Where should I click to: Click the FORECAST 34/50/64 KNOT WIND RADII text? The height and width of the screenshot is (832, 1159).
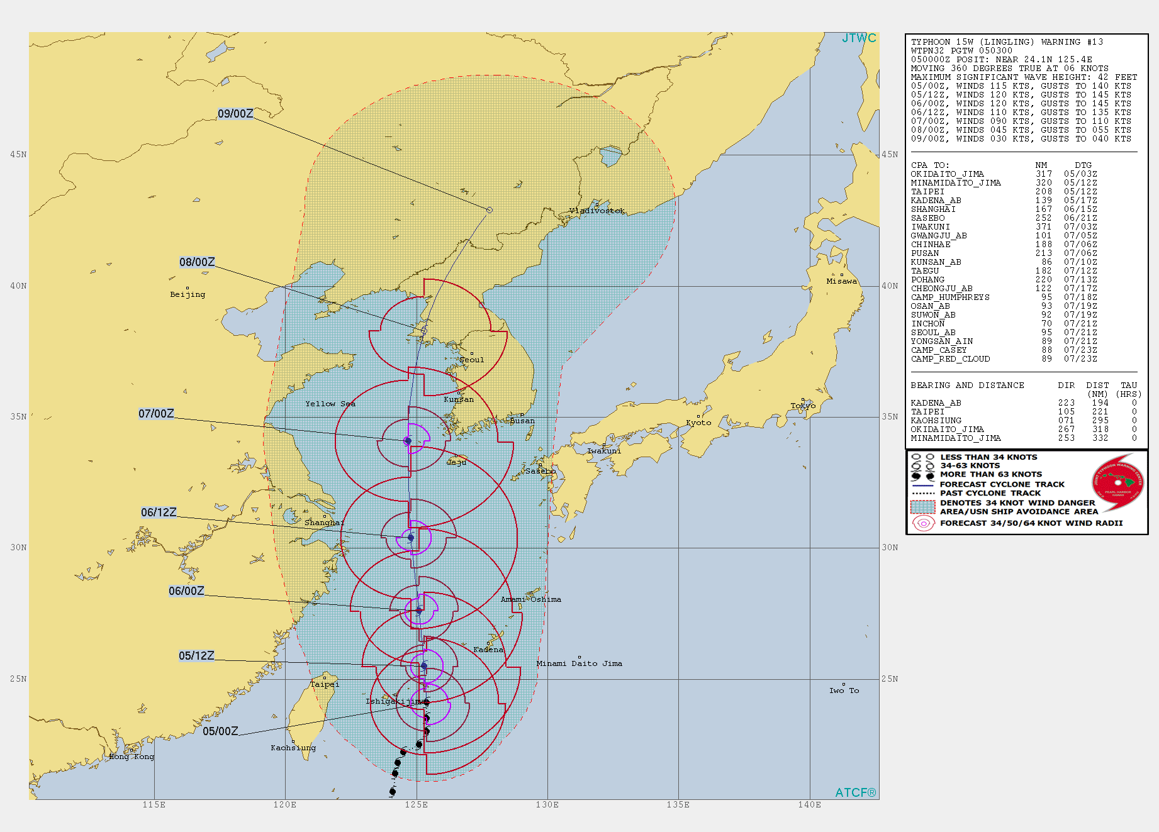click(x=1031, y=523)
